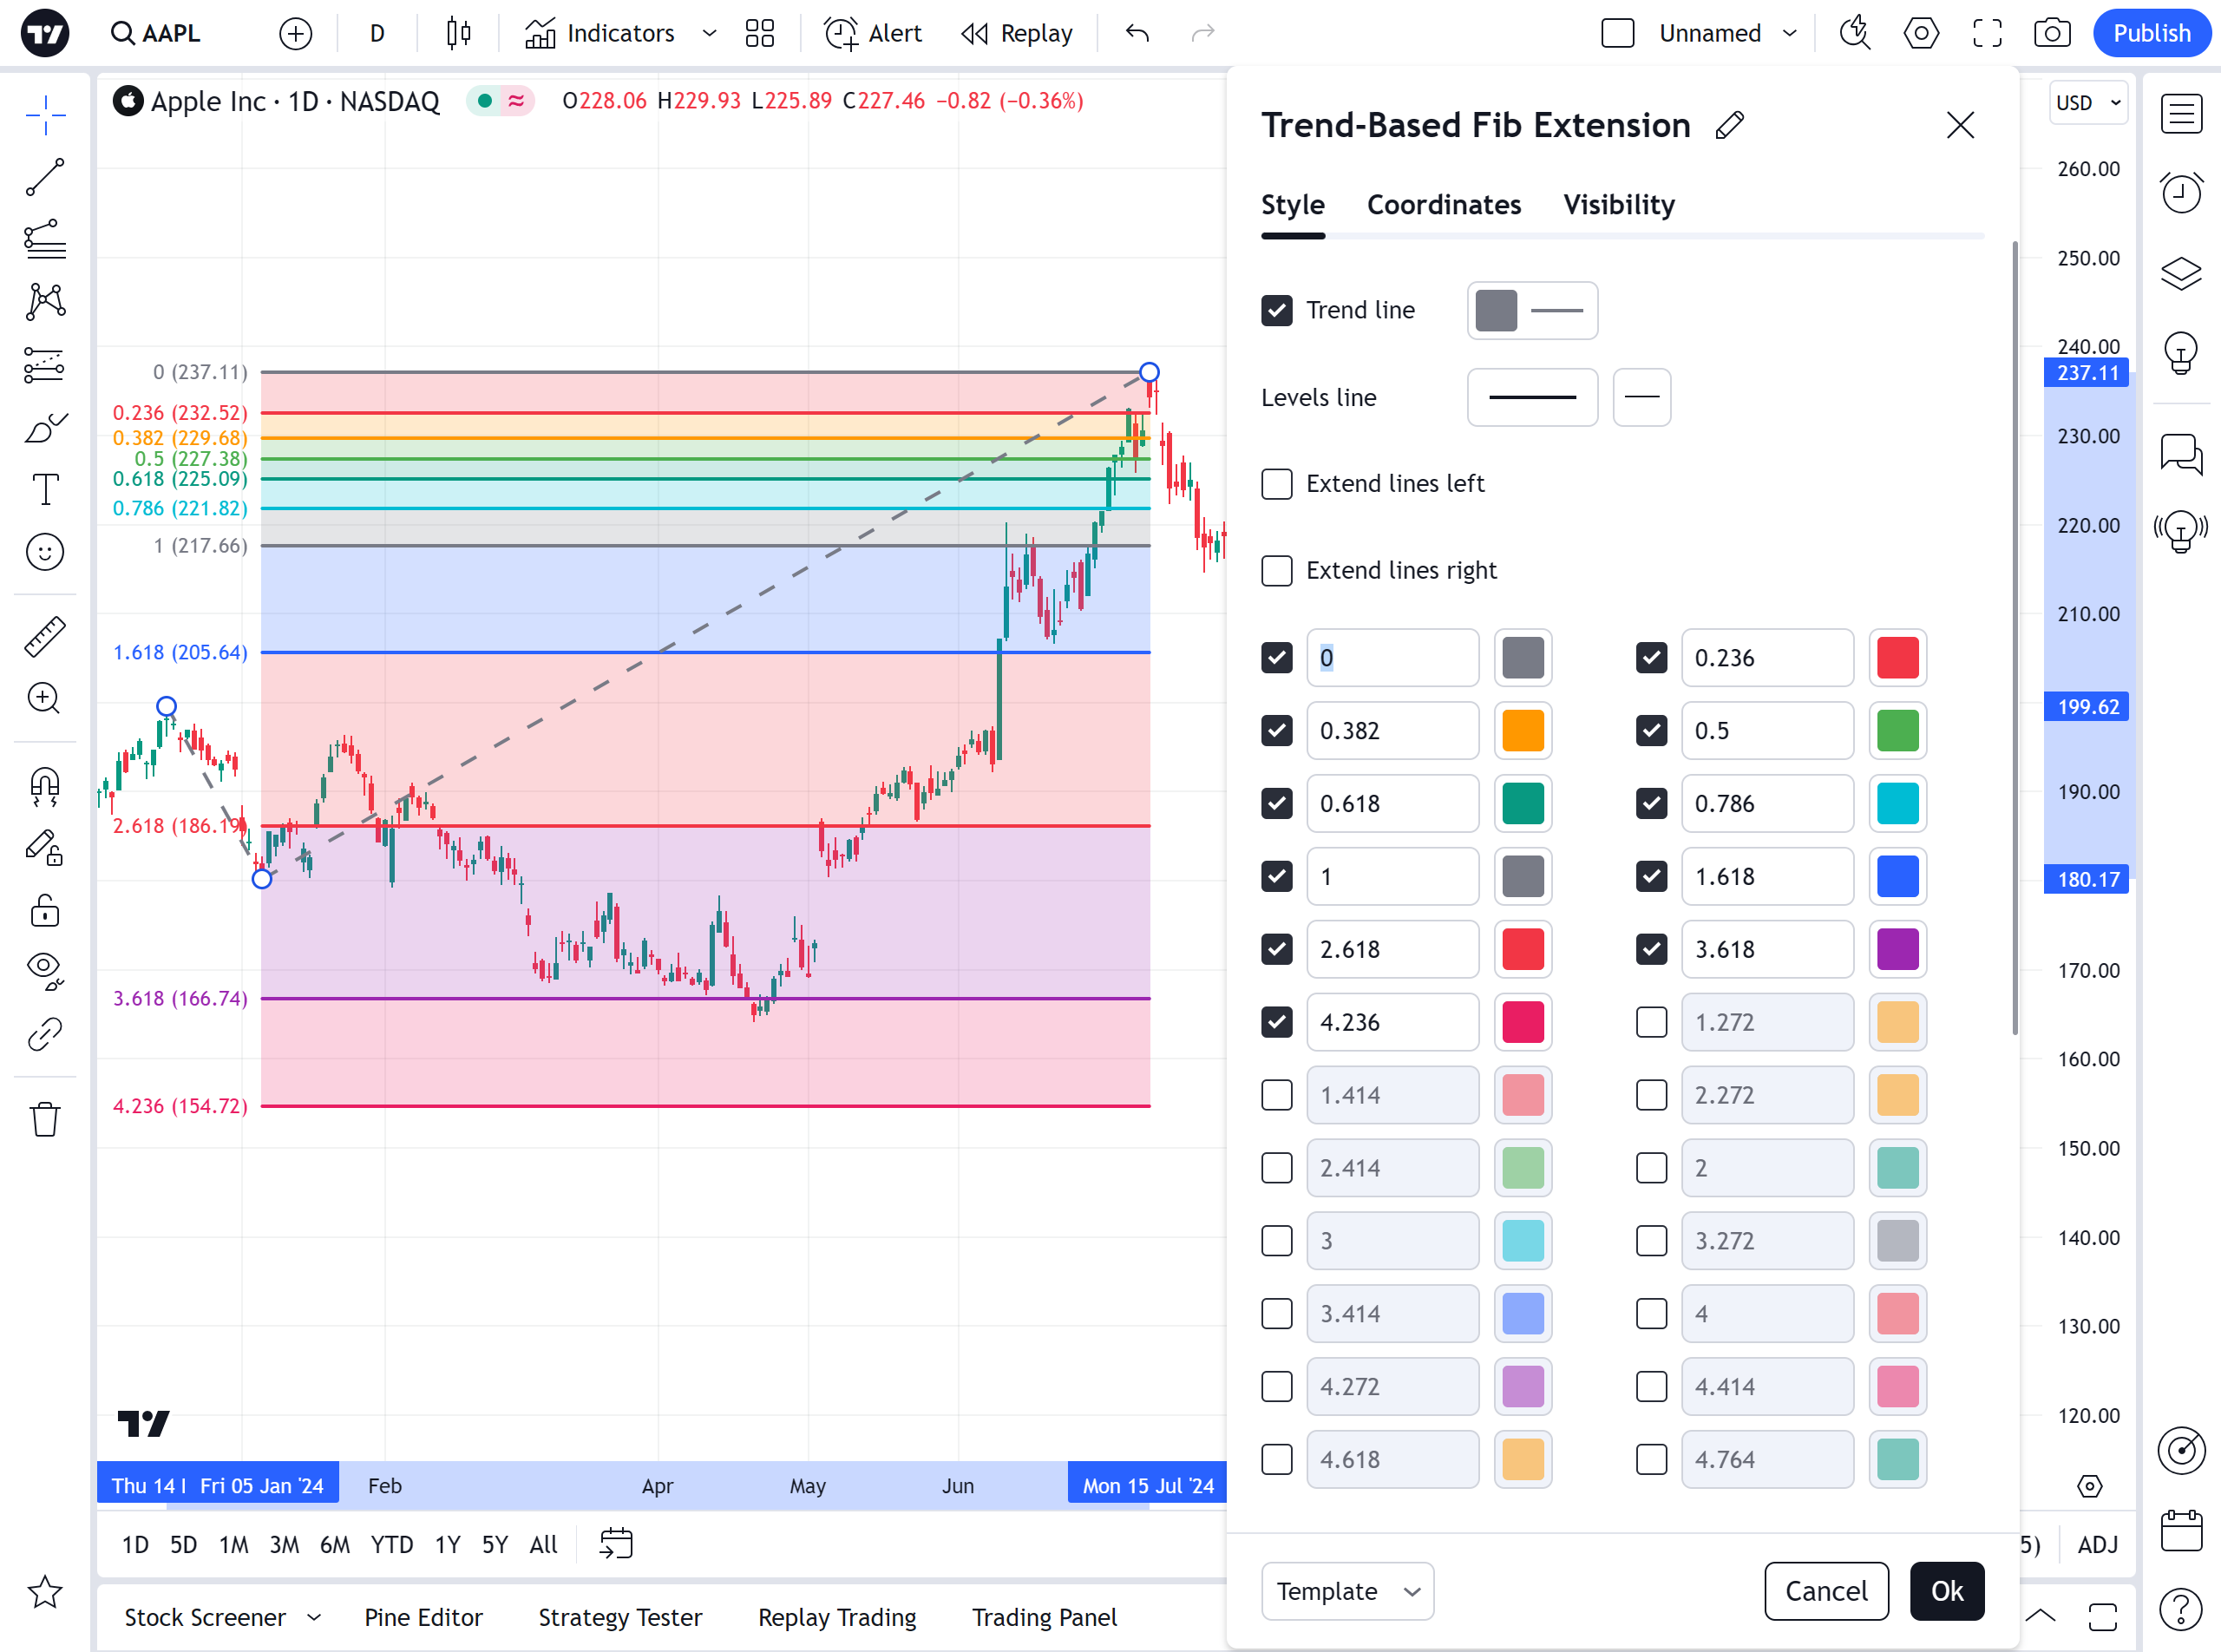The height and width of the screenshot is (1652, 2221).
Task: Click the trash Remove objects icon
Action: pyautogui.click(x=45, y=1119)
